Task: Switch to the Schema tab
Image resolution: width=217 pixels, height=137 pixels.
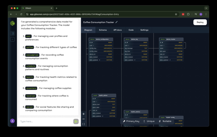Action: (x=103, y=30)
